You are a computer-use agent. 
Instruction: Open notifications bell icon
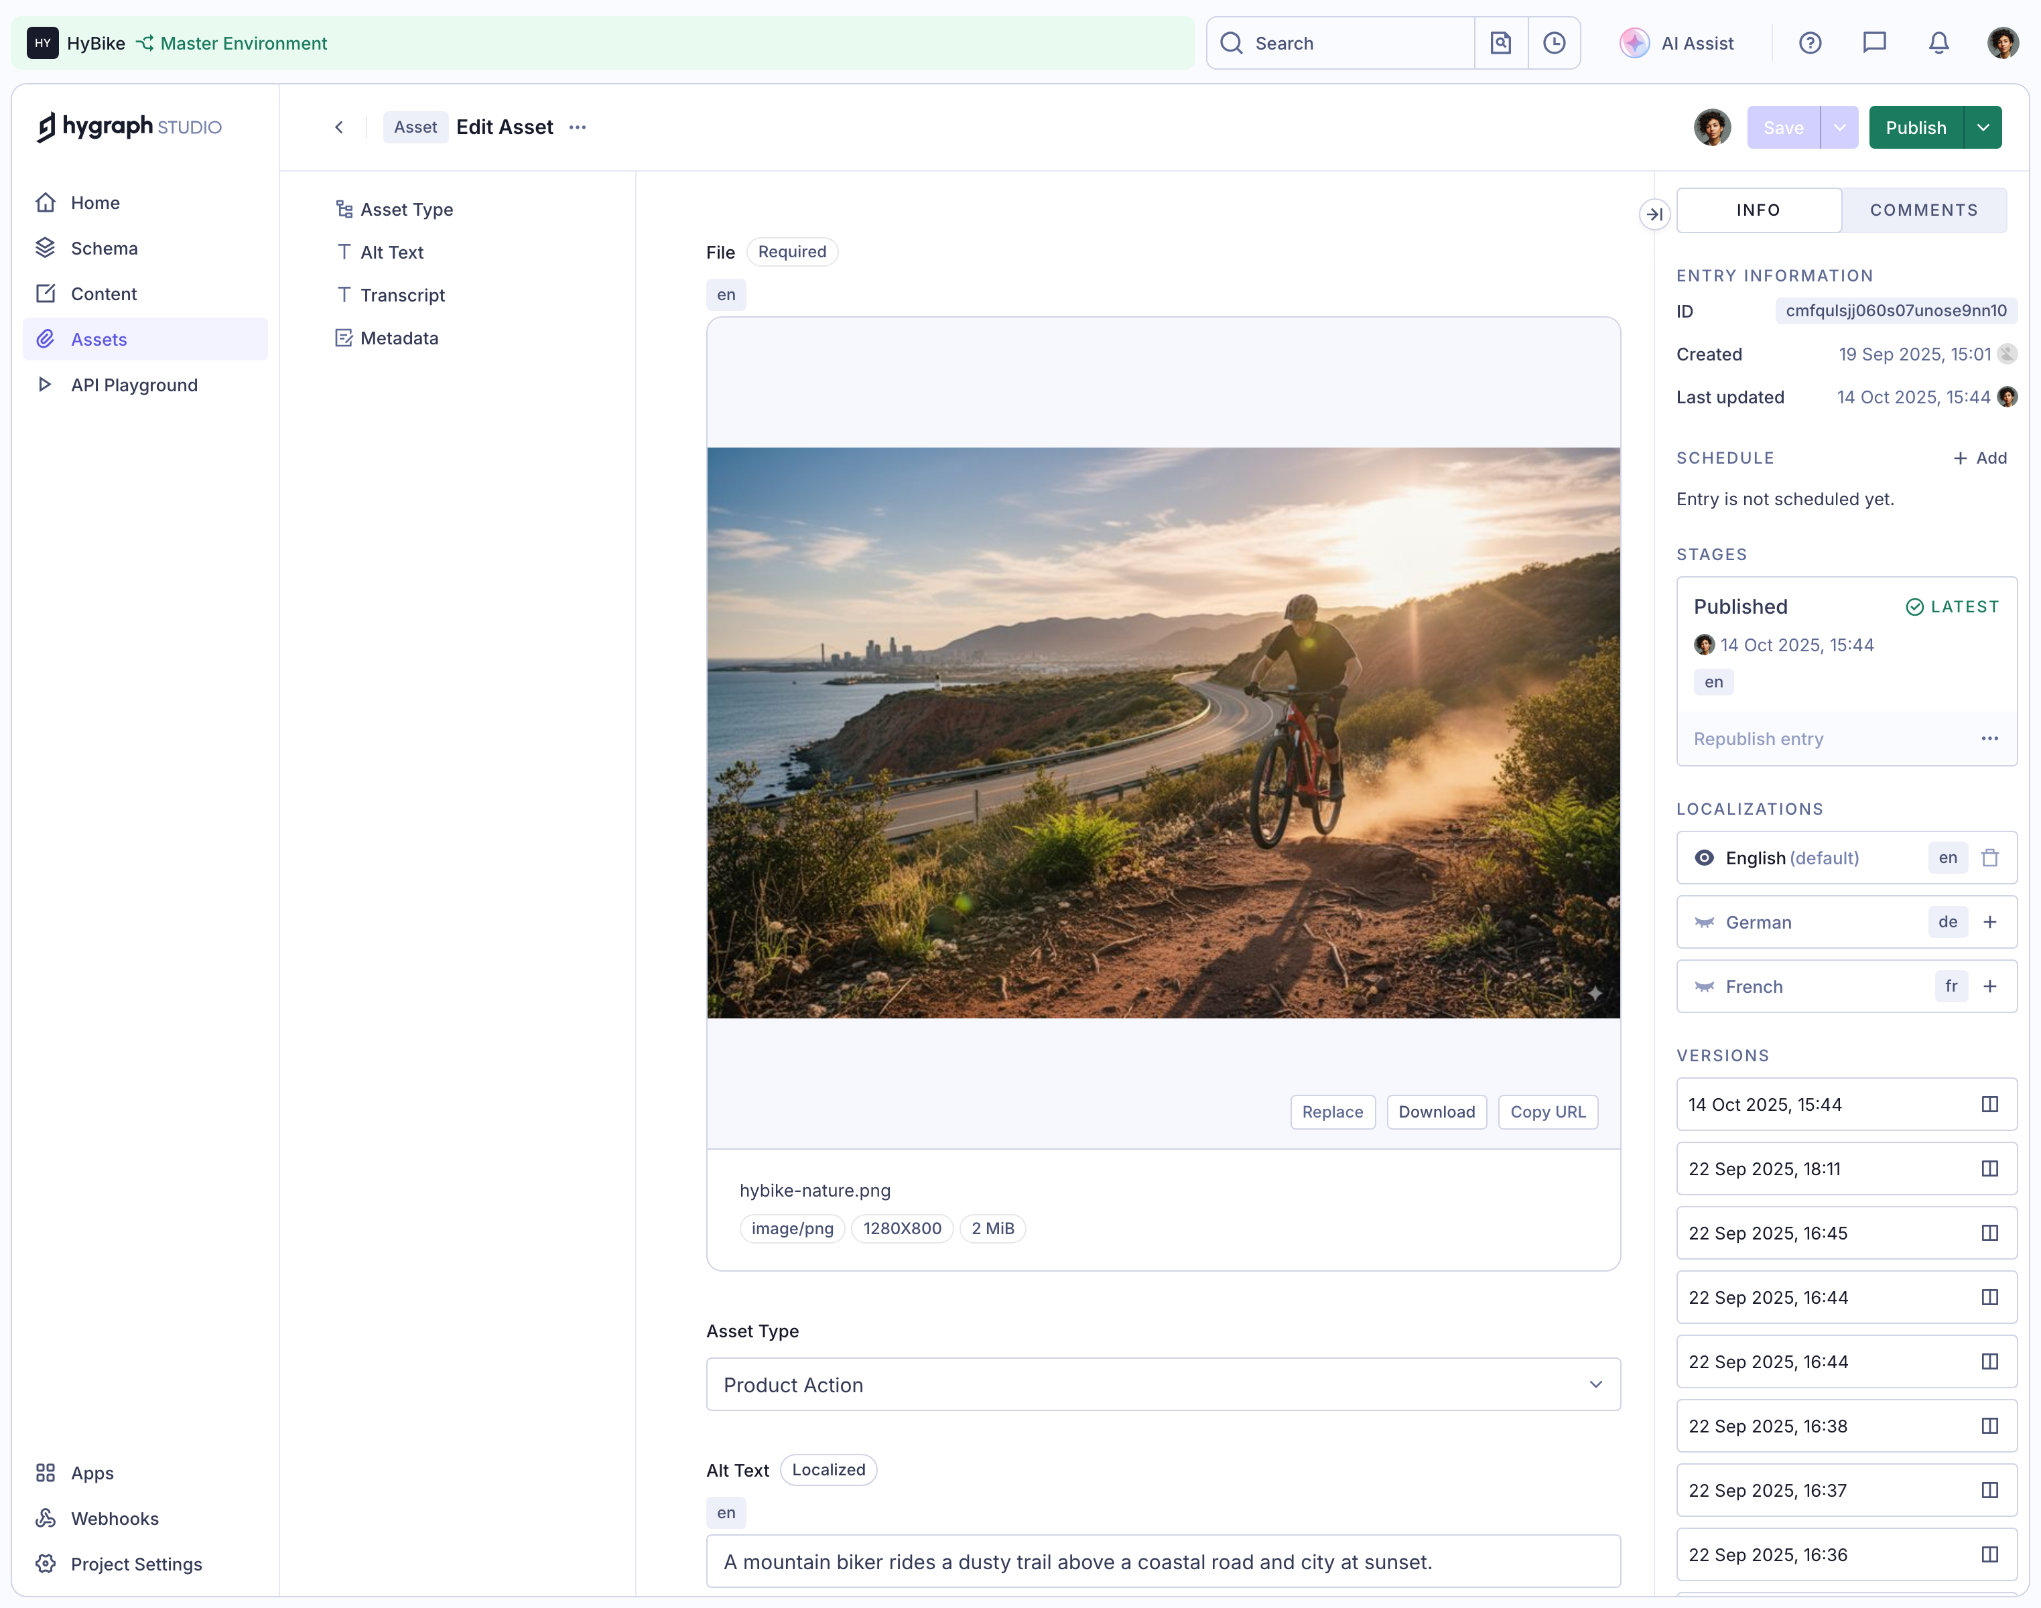(x=1938, y=44)
